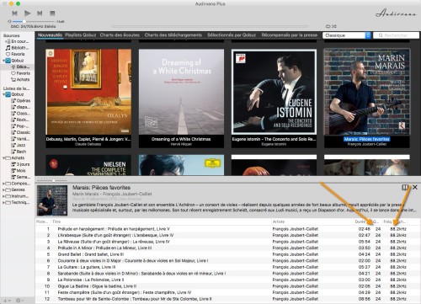Open Nielsen Complete Symphonies album cover
The height and width of the screenshot is (304, 421).
point(88,165)
